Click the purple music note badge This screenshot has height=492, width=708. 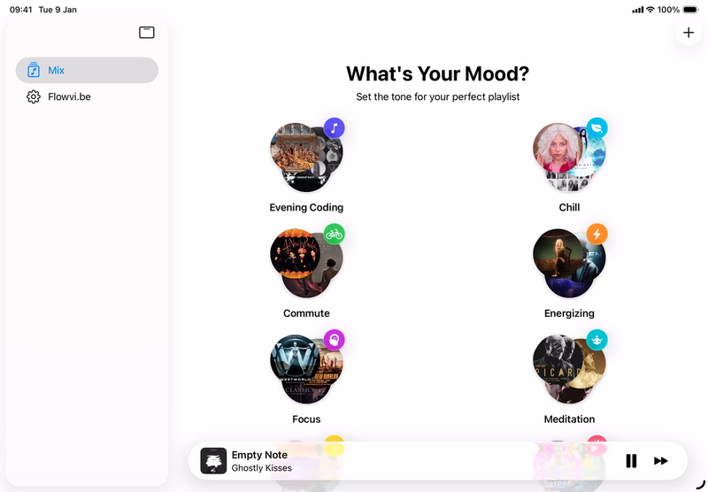(x=335, y=128)
